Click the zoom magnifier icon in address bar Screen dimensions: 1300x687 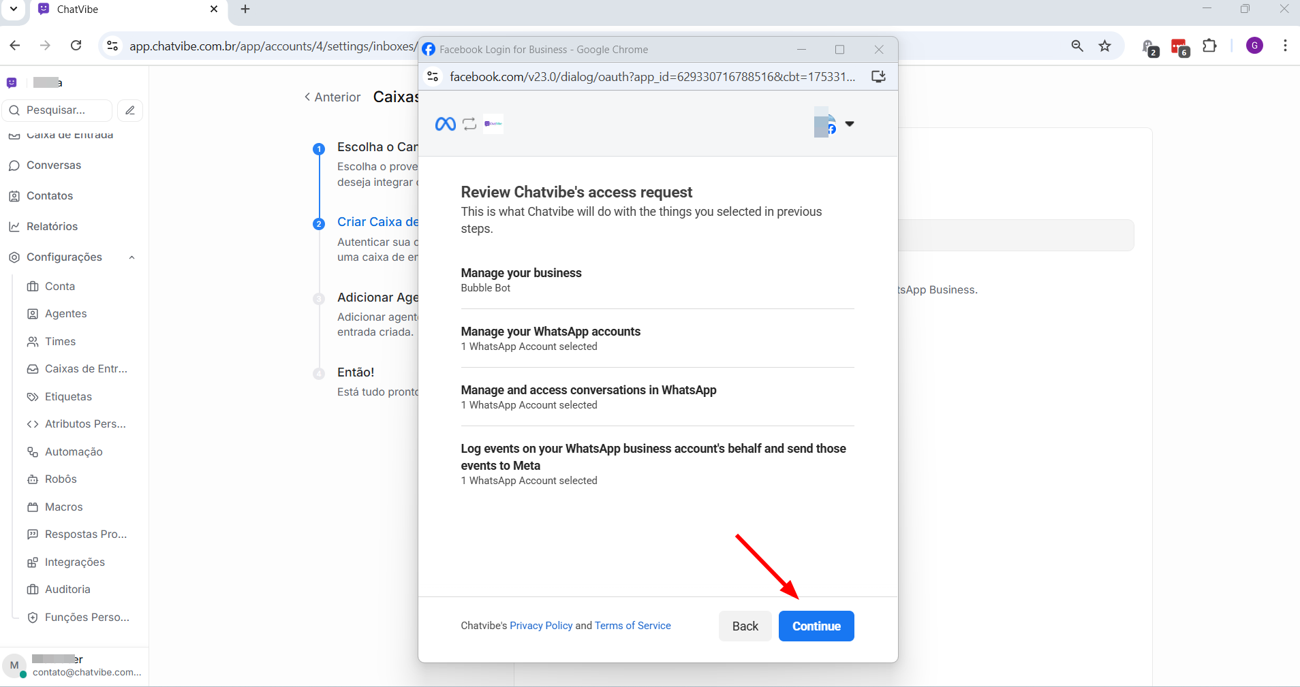[x=1077, y=46]
